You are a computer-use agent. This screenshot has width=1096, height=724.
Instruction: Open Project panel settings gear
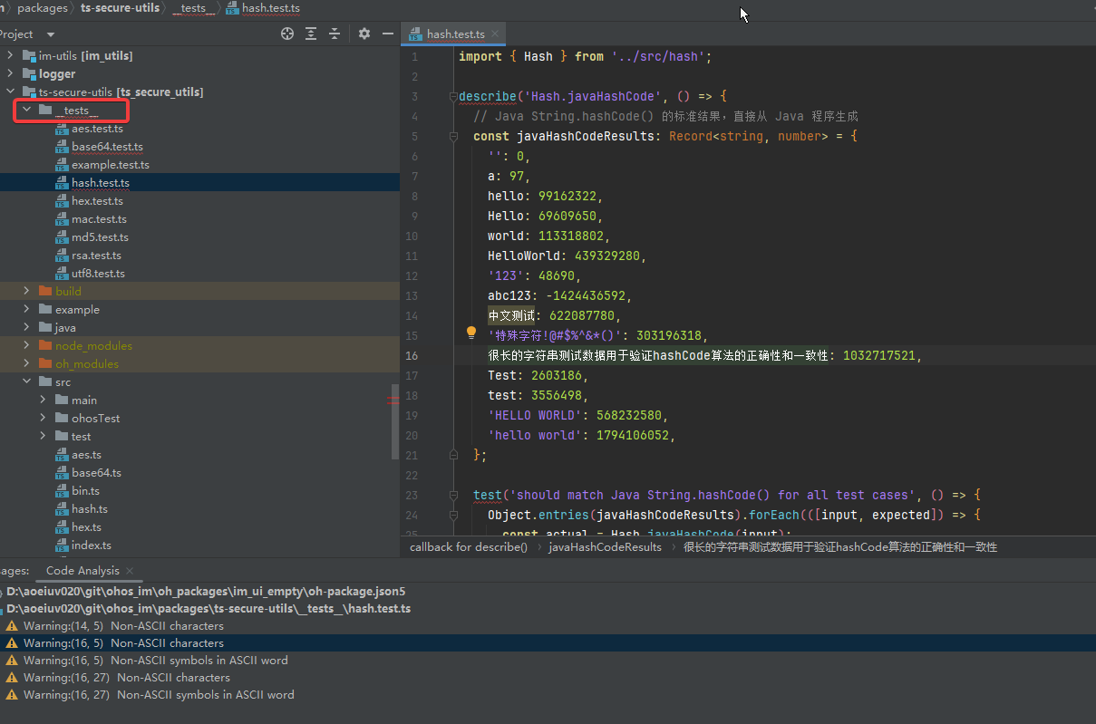pos(364,34)
